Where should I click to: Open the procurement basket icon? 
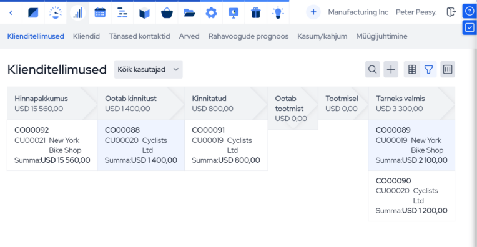point(167,13)
